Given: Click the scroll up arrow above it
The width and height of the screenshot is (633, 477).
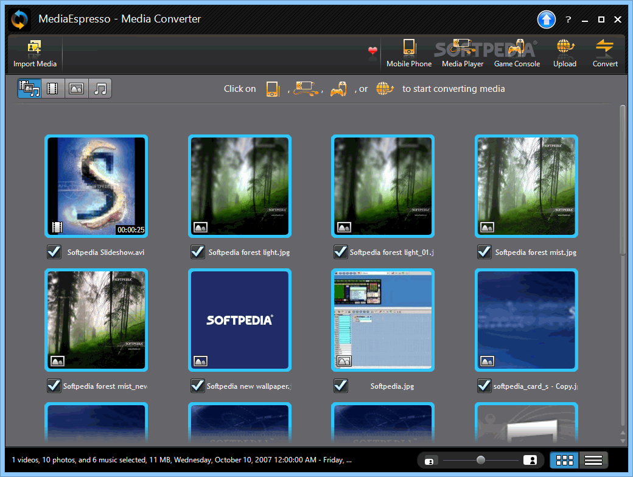Looking at the screenshot, I should tap(623, 433).
